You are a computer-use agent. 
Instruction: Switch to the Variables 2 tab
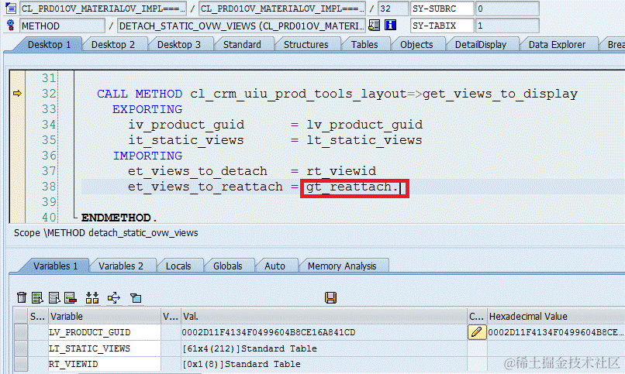pos(121,266)
